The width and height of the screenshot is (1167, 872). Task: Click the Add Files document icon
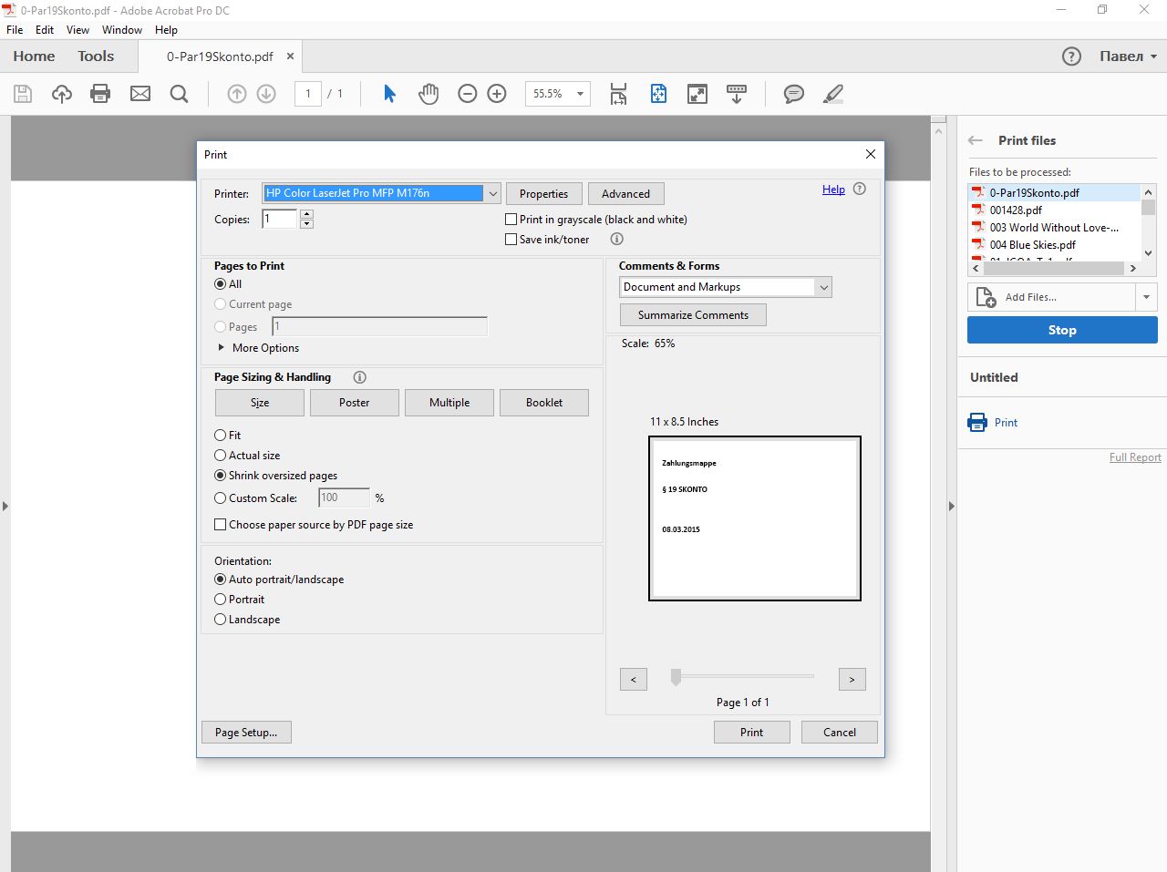986,297
